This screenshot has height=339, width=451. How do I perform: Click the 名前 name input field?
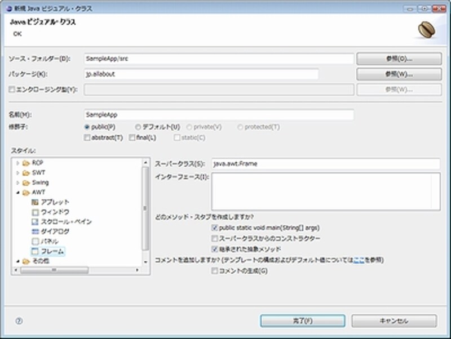(218, 114)
